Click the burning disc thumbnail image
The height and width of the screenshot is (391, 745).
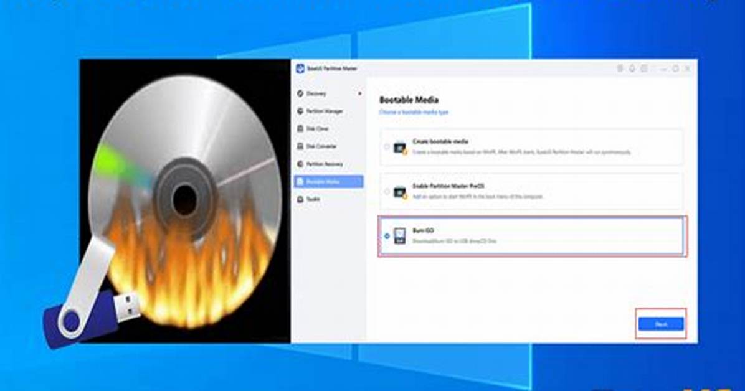185,201
